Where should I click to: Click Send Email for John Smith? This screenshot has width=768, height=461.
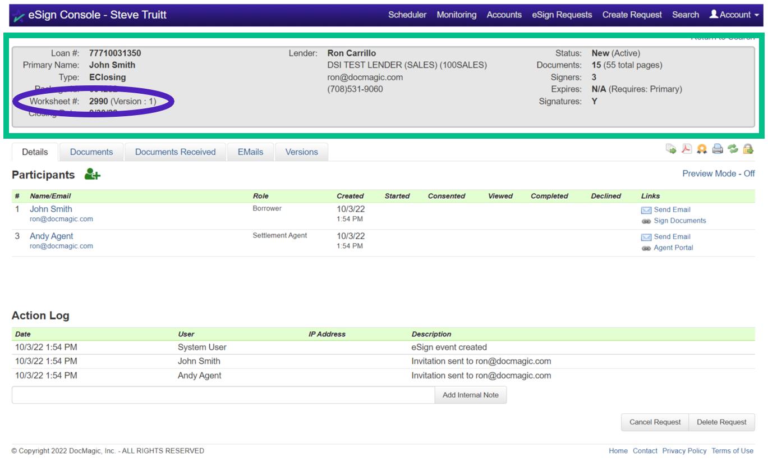pyautogui.click(x=672, y=209)
